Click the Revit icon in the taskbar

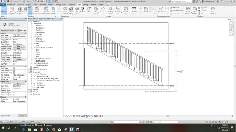pos(72,129)
